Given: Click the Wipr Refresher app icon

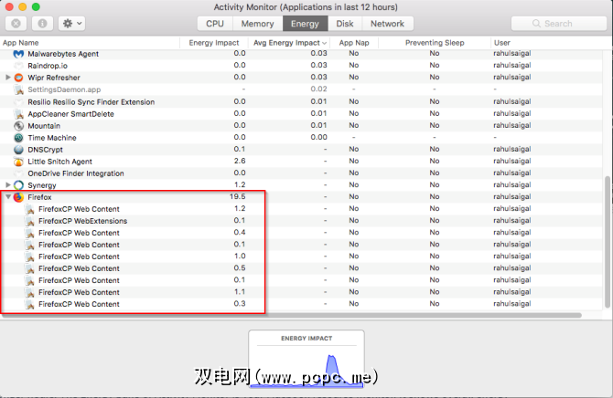Looking at the screenshot, I should (x=18, y=78).
